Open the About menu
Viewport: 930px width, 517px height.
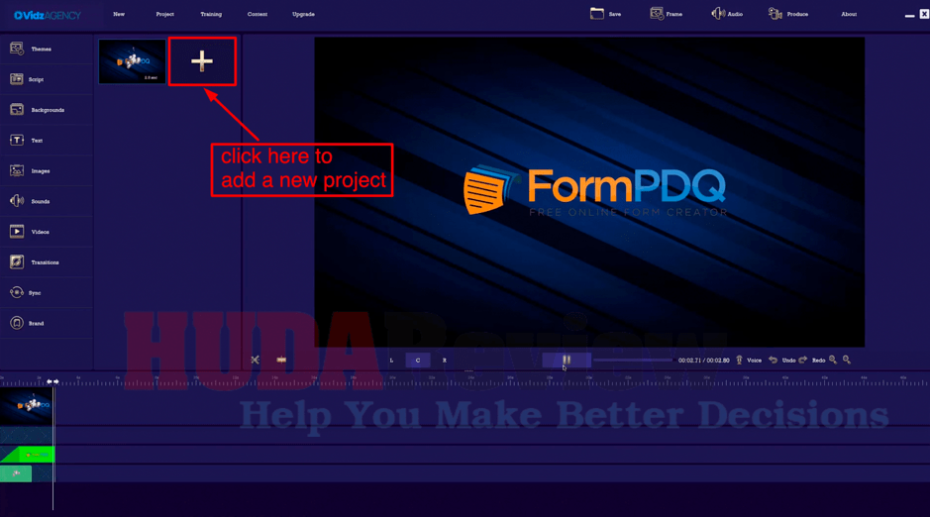849,14
